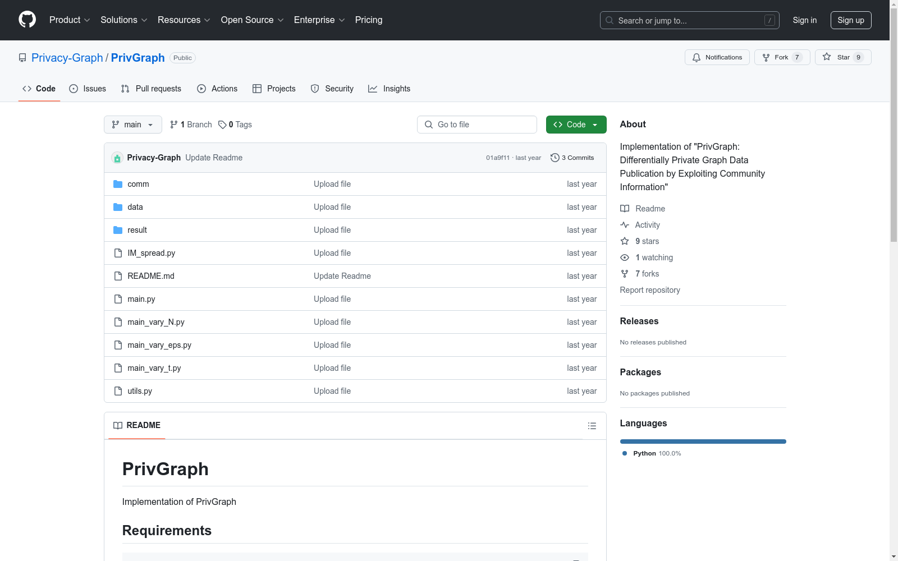Switch to the Issues tab
Image resolution: width=898 pixels, height=561 pixels.
click(88, 89)
